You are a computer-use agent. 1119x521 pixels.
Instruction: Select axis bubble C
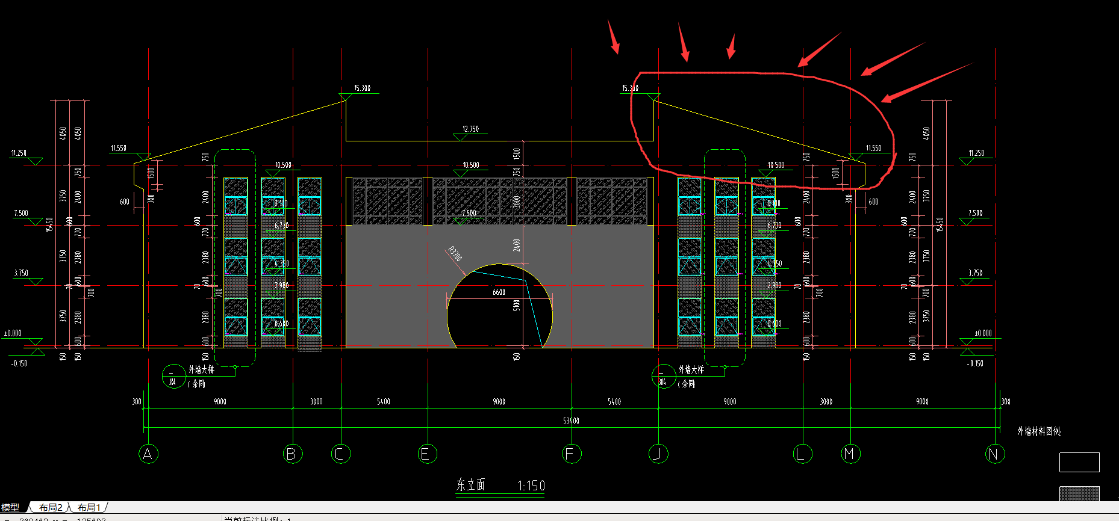tap(341, 454)
